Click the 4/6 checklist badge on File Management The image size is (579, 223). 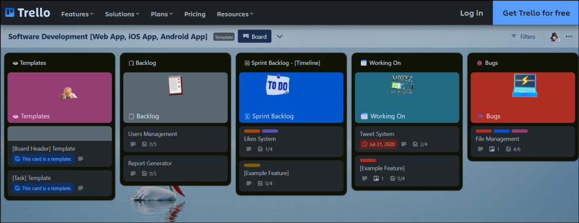[513, 149]
